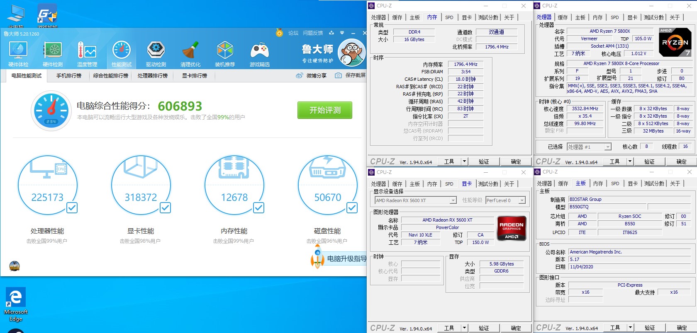Open the 温度管理 temperature management icon
The width and height of the screenshot is (697, 333).
click(x=87, y=51)
